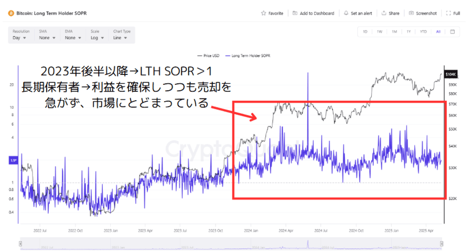Image resolution: width=472 pixels, height=251 pixels.
Task: Click Set an alert text
Action: (x=361, y=13)
